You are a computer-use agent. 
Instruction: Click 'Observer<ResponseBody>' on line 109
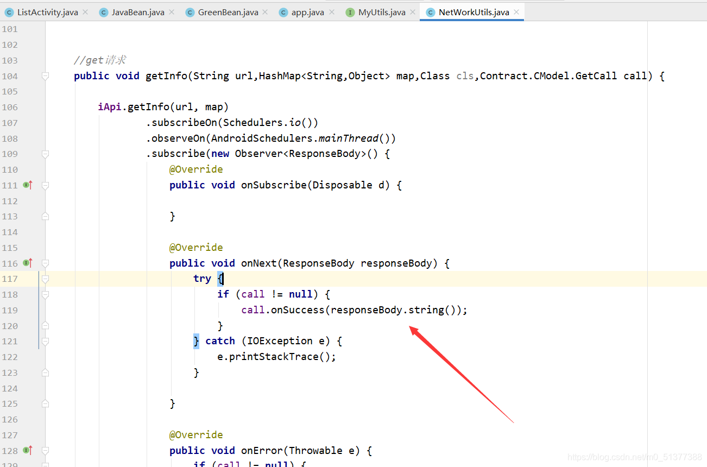(301, 154)
